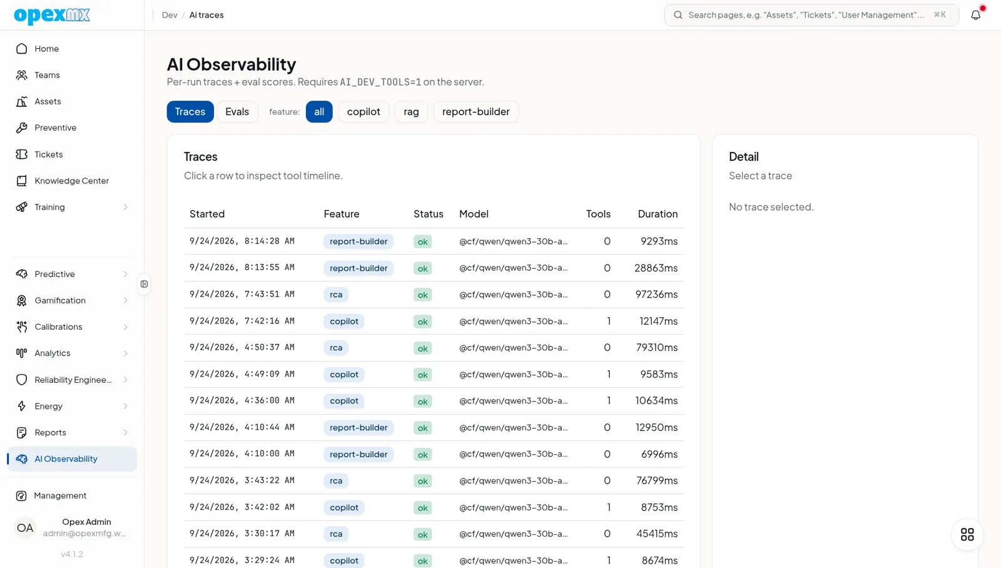Click the Management sidebar icon
Screen dimensions: 1001x568
pos(21,495)
